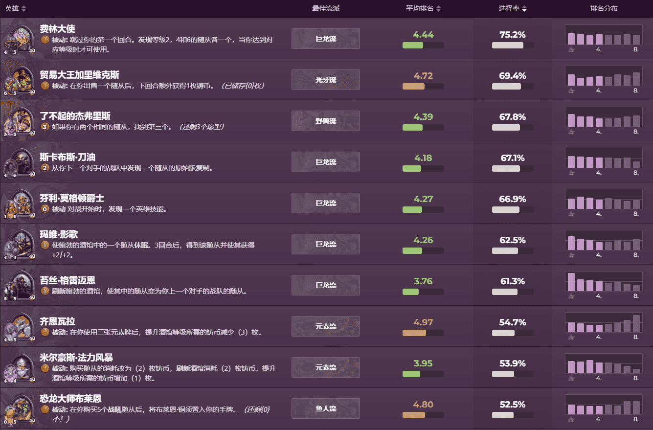Screen dimensions: 653x430
Task: Click the 75.2% pick rate bar
Action: coord(513,45)
